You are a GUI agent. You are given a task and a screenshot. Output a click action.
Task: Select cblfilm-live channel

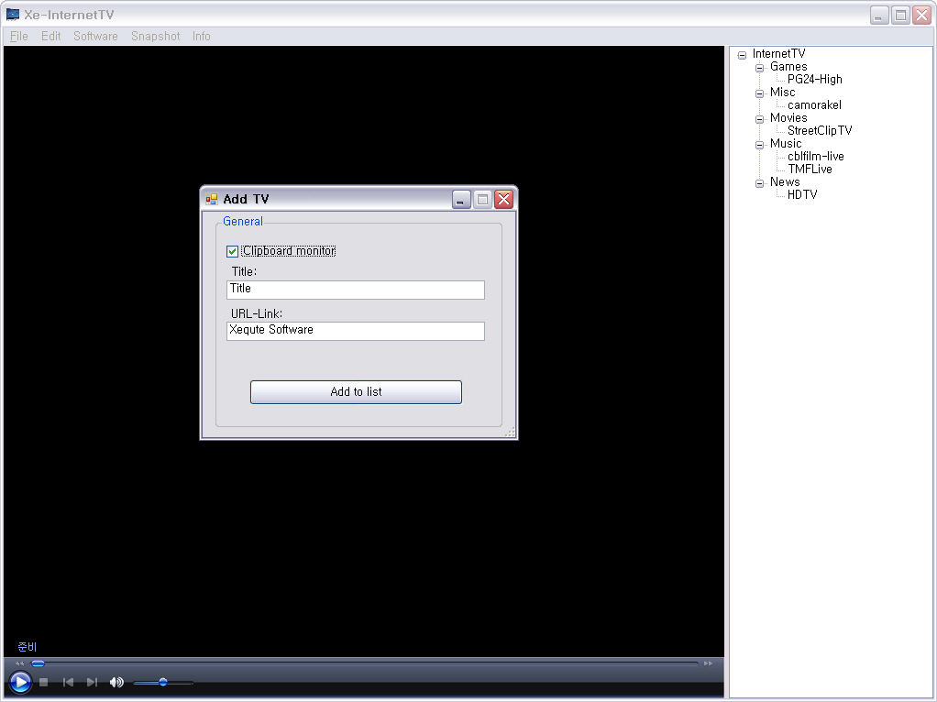(816, 157)
